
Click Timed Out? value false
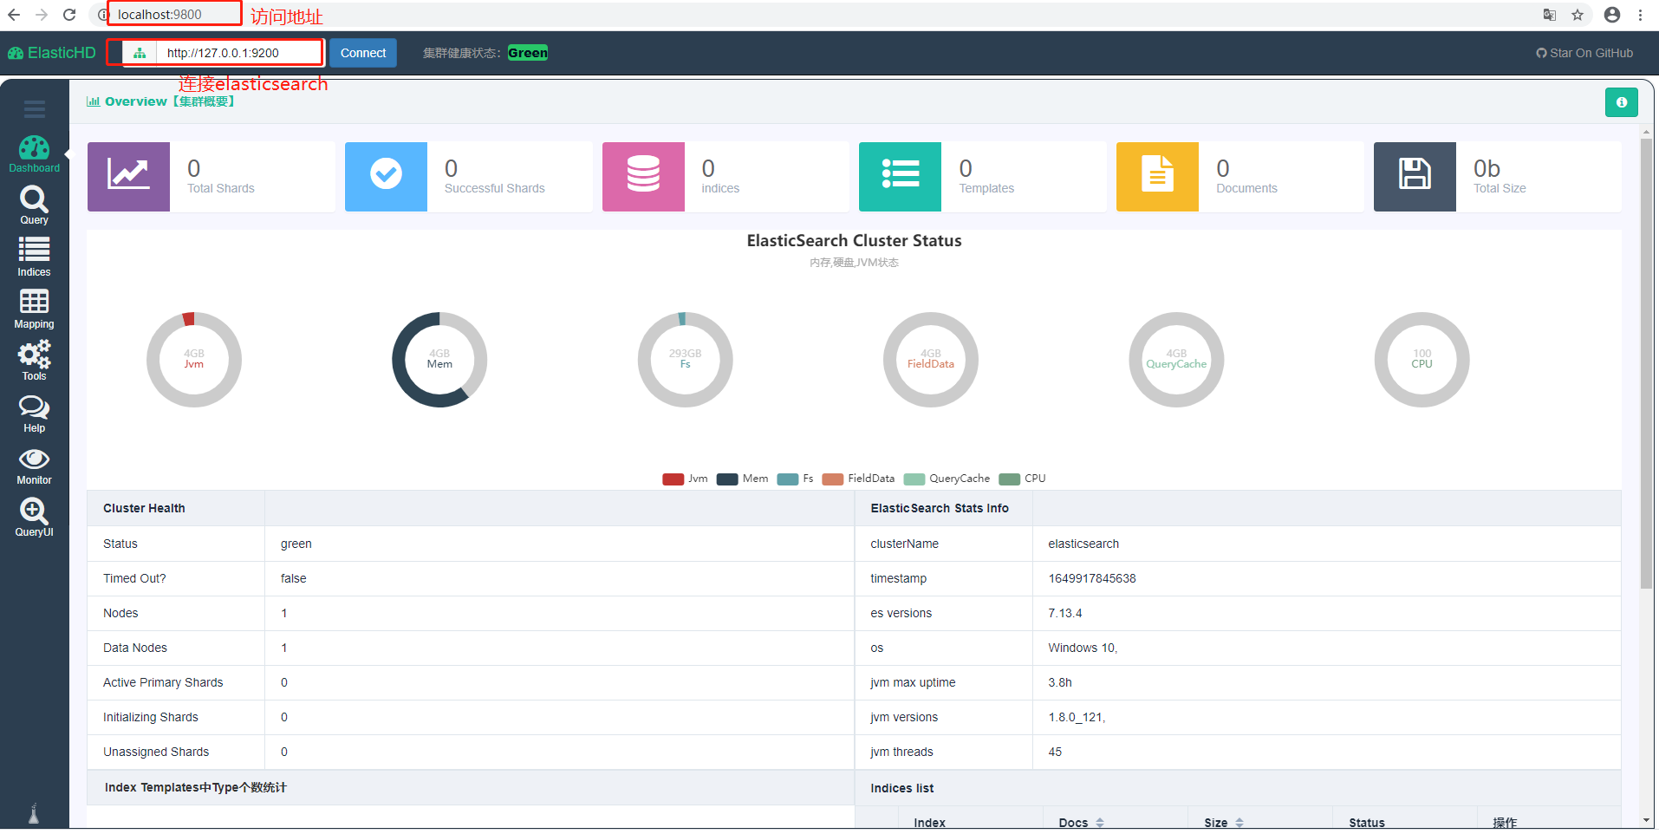click(294, 578)
